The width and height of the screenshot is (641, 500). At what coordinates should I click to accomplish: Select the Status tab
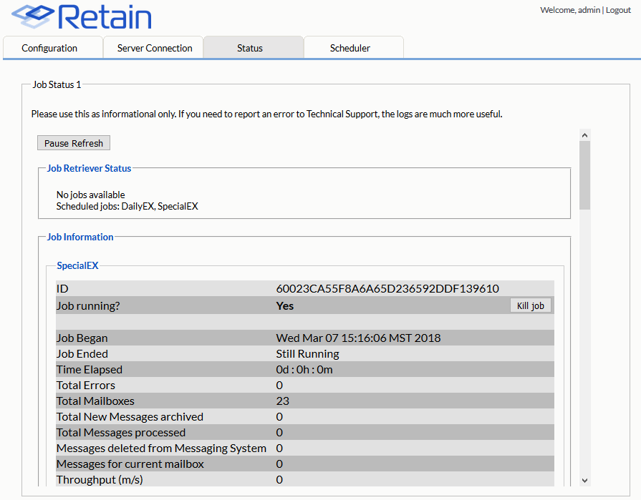(x=250, y=48)
